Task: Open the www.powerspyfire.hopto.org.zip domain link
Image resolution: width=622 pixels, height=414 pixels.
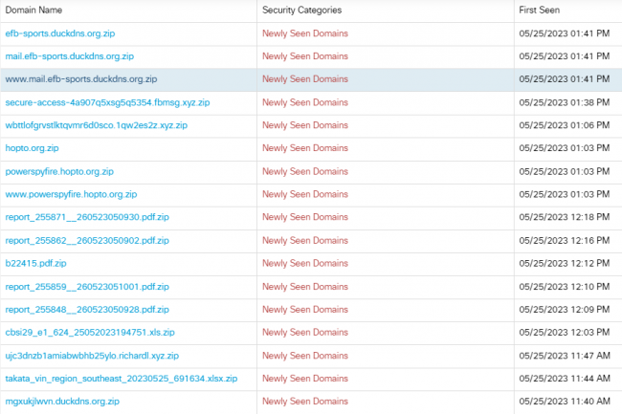Action: tap(71, 194)
